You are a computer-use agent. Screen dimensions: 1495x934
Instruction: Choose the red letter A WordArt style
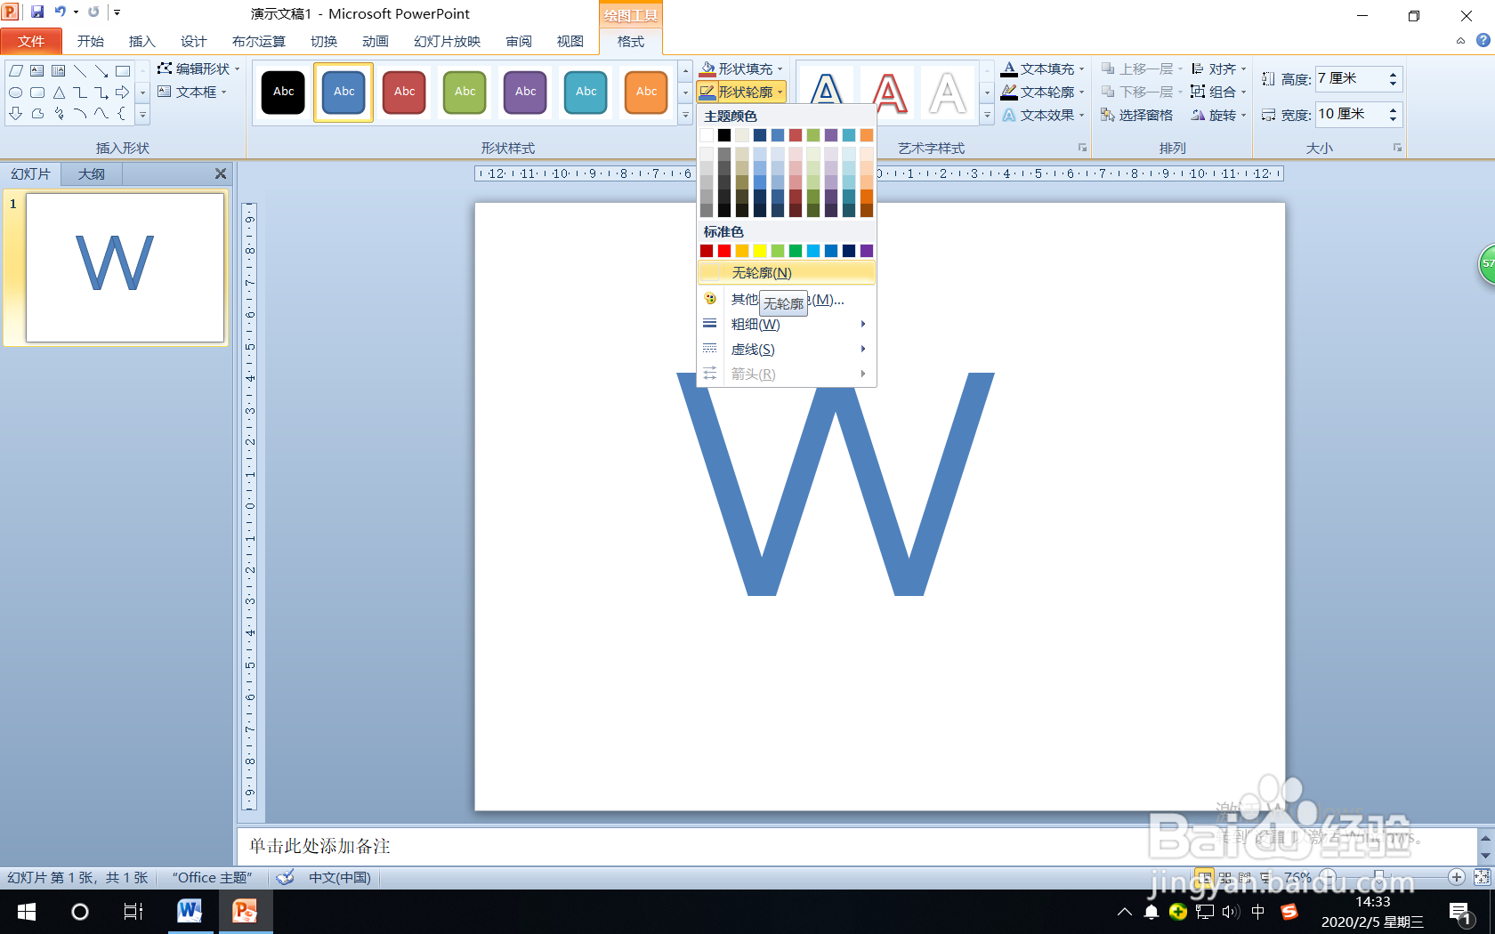[888, 93]
